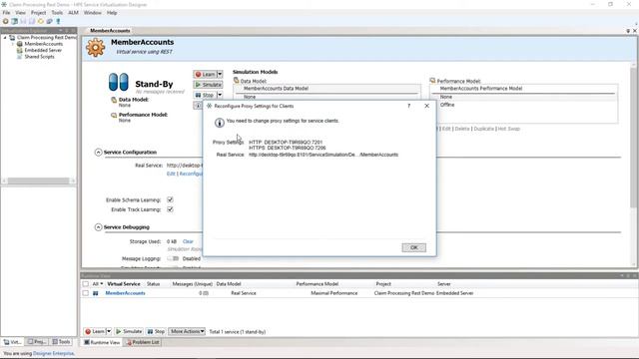Click the Data Model icon in Simulation Models
Screen dimensions: 639x359
point(236,81)
